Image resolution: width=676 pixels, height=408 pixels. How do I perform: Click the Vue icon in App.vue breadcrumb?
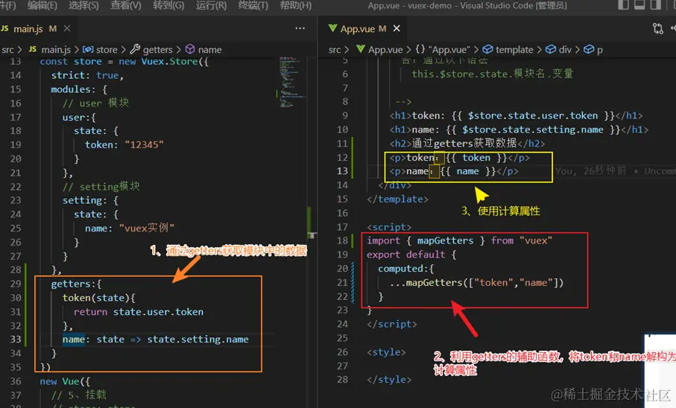pos(361,49)
